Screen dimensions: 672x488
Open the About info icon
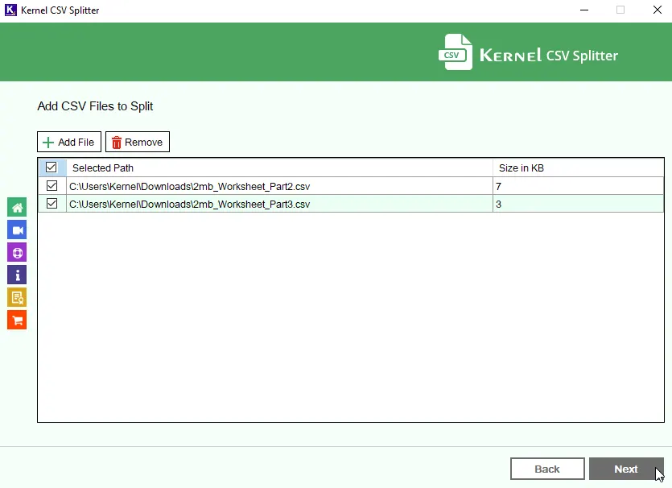(x=17, y=275)
